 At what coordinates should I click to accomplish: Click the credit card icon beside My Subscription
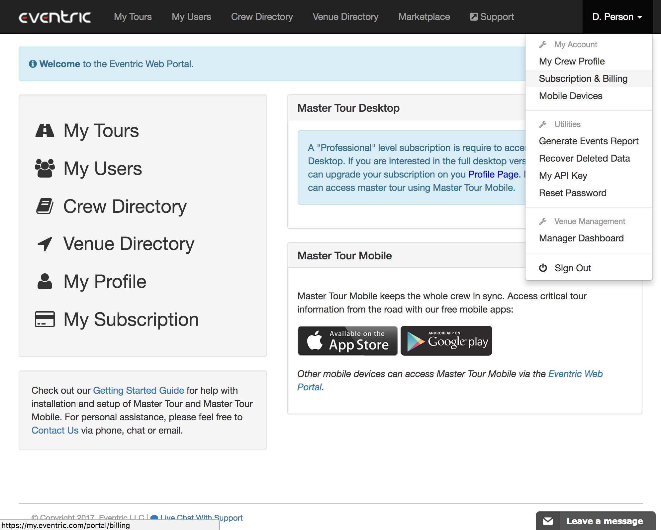coord(45,319)
